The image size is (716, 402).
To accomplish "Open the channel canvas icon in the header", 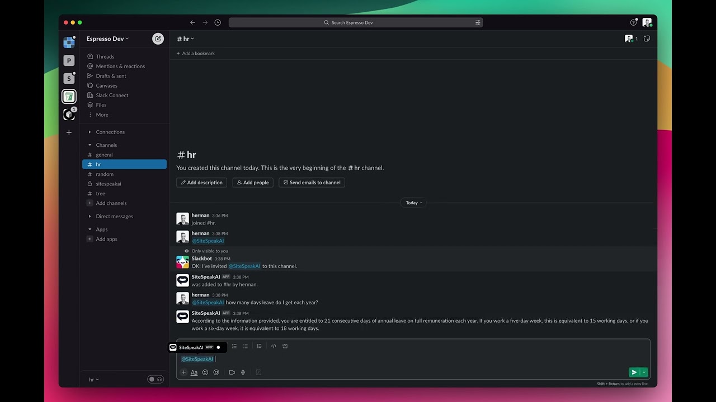I will tap(647, 39).
